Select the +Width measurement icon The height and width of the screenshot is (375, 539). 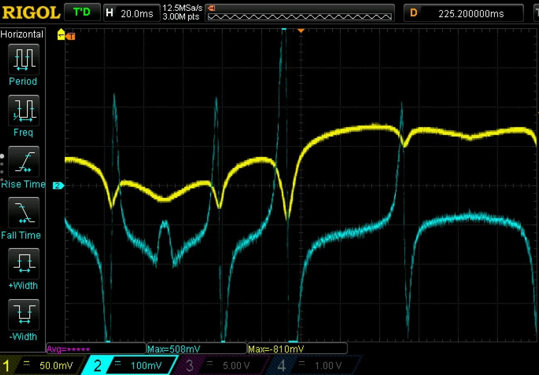[24, 264]
